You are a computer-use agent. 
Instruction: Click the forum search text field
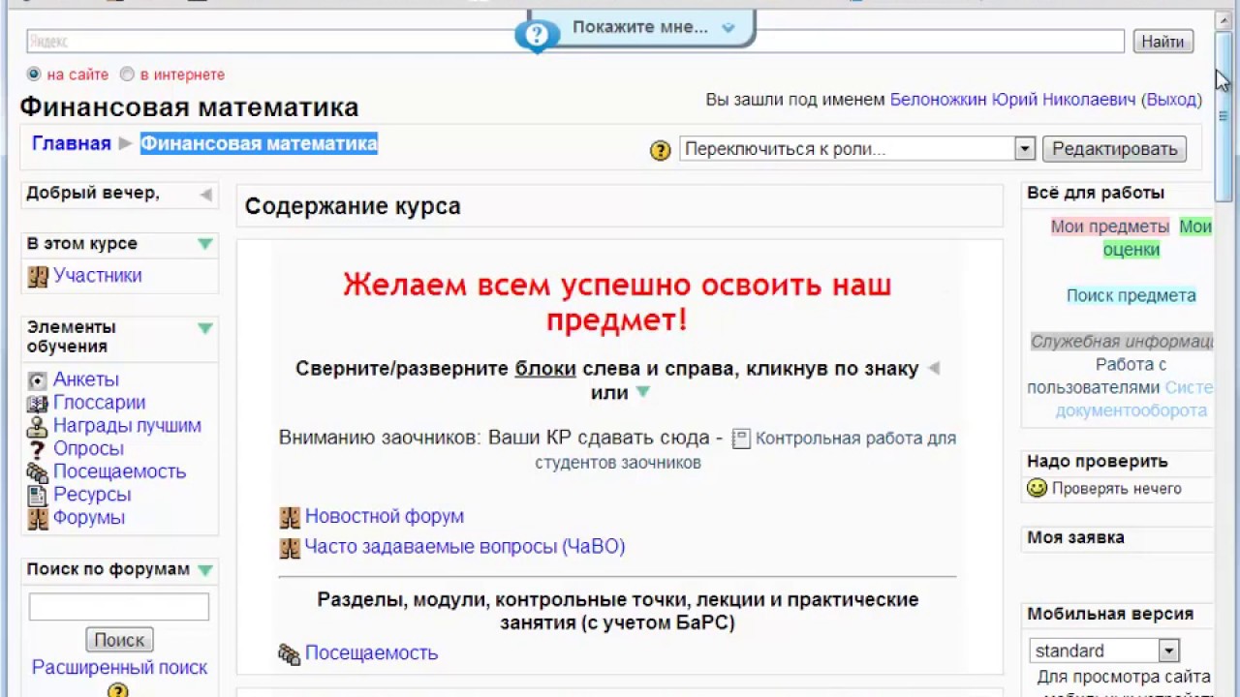click(119, 607)
